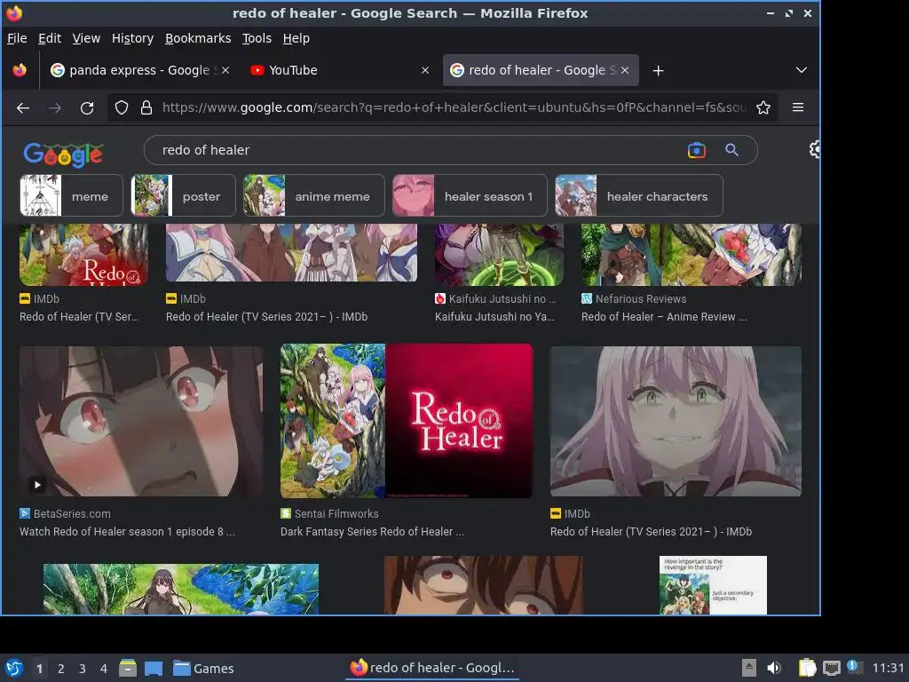Open the revenge-in-story chart thumbnail
This screenshot has height=682, width=909.
point(713,584)
